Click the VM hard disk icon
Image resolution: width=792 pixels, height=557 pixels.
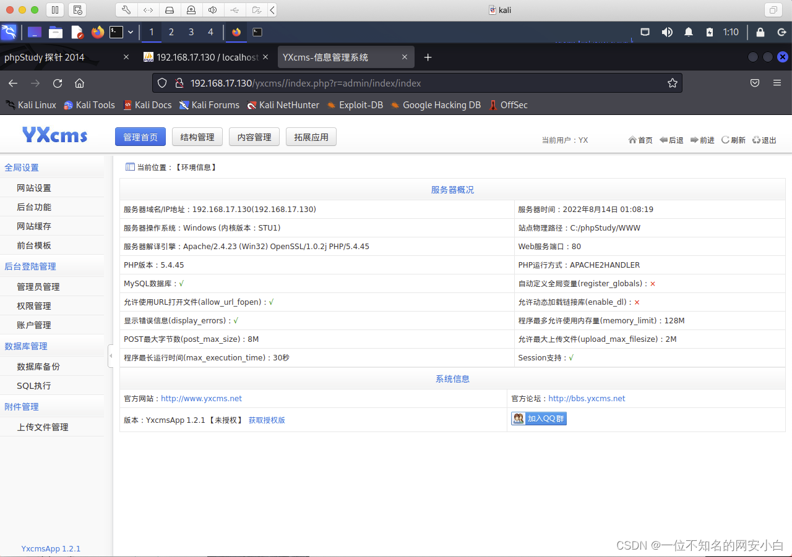[170, 10]
